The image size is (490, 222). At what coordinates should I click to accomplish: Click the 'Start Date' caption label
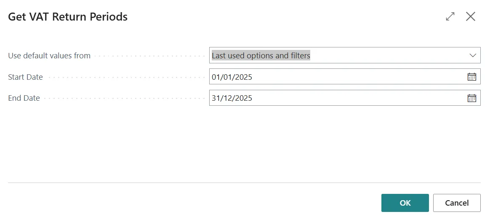coord(25,77)
